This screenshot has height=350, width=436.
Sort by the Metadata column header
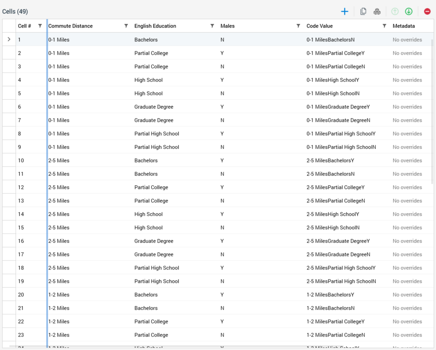(404, 26)
